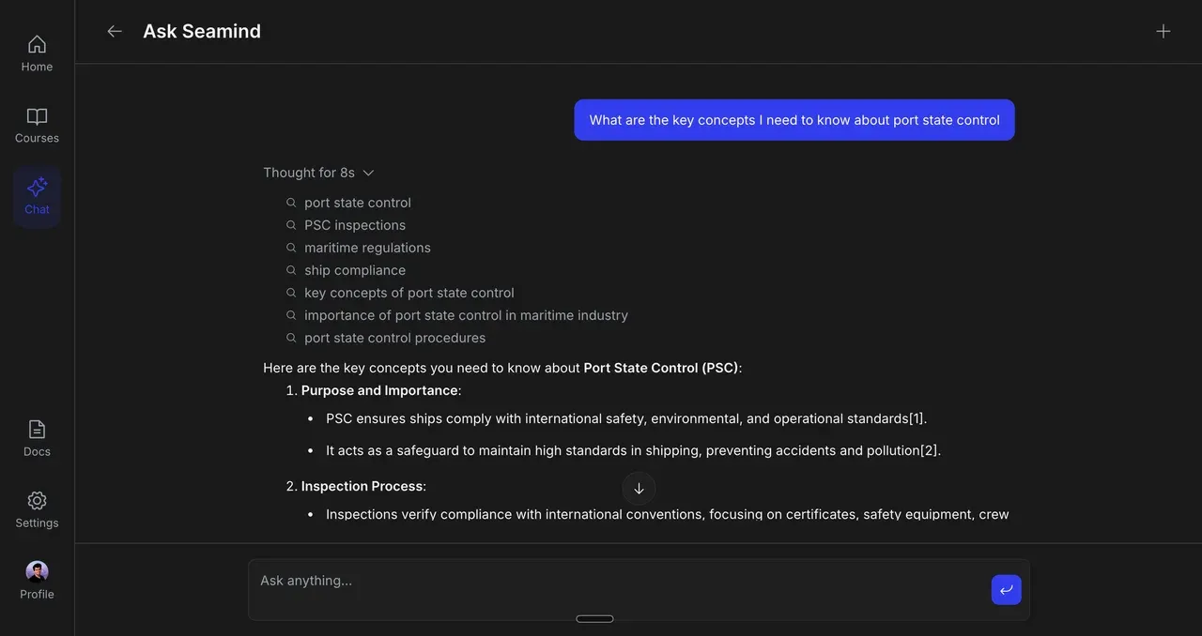Click the chevron beside Thought for 8s

pos(368,173)
